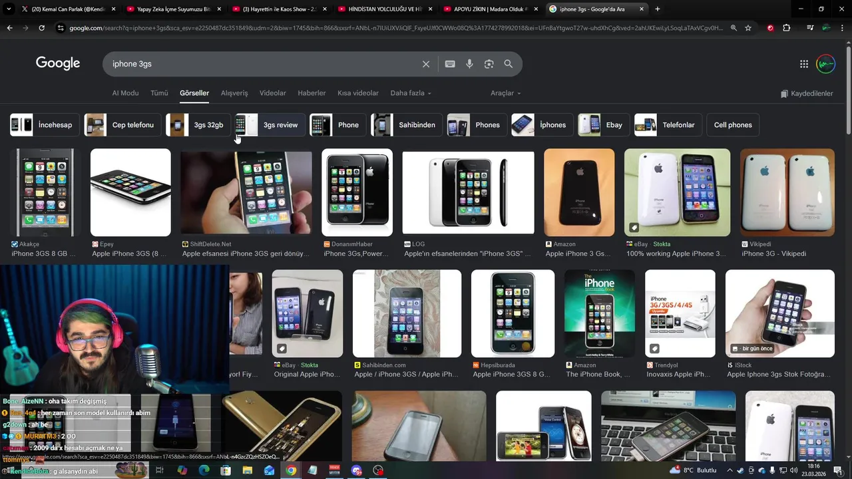Select the AI Modu search tab
852x479 pixels.
click(125, 93)
